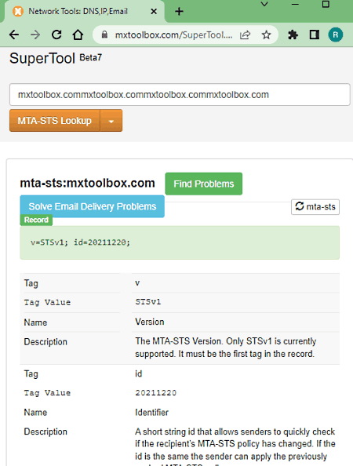The width and height of the screenshot is (353, 466).
Task: Open the browser home page
Action: pyautogui.click(x=78, y=35)
